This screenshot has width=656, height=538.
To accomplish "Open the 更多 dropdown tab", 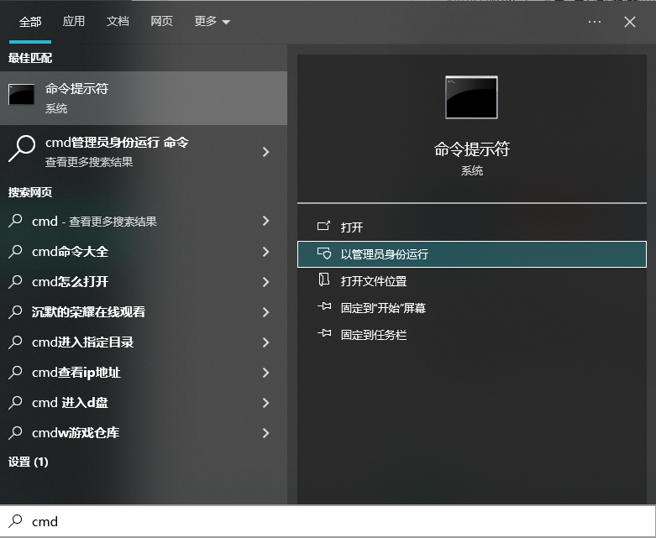I will (x=213, y=21).
